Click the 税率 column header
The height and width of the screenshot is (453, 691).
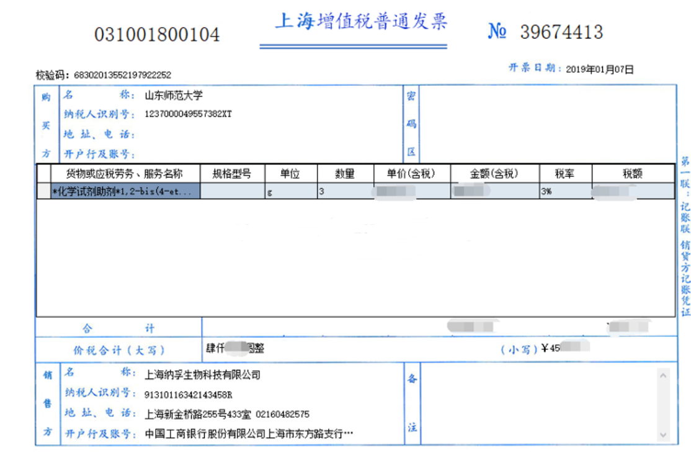pyautogui.click(x=564, y=174)
